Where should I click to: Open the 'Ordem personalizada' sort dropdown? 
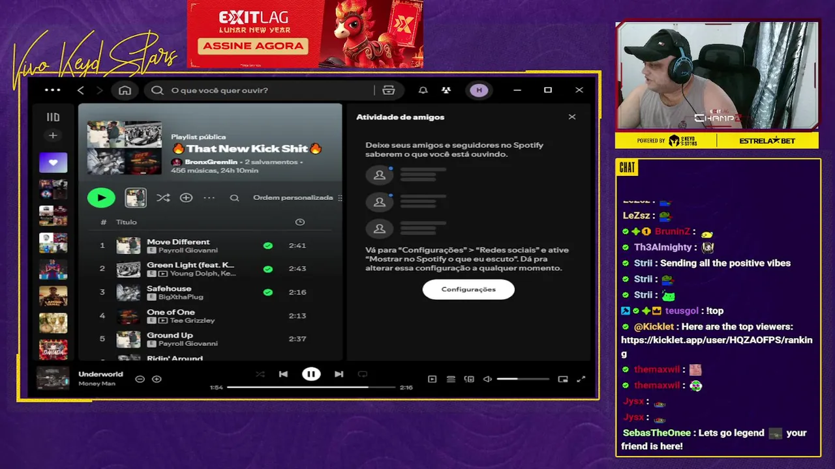[x=297, y=197]
